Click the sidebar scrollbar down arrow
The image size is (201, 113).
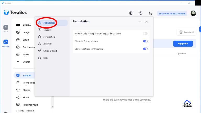pyautogui.click(x=53, y=107)
